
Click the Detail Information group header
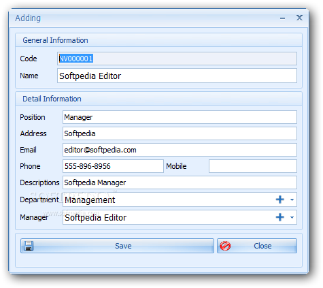158,99
